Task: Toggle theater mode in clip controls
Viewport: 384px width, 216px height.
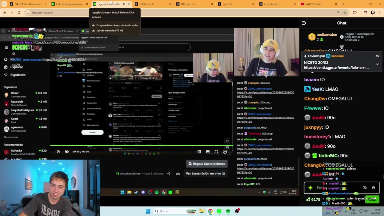Action: coord(208,152)
